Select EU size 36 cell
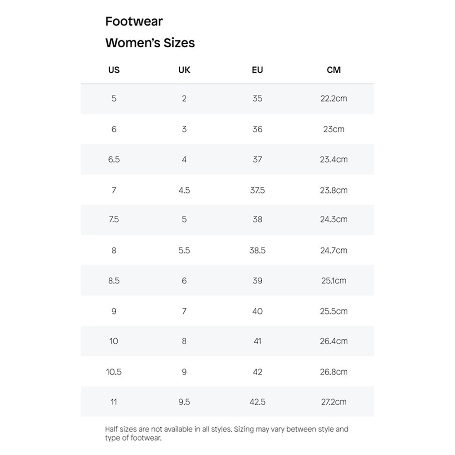 tap(257, 129)
